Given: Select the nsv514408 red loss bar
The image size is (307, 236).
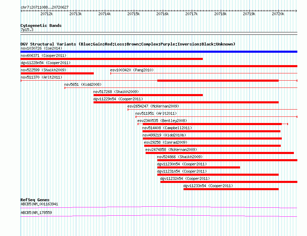Looking at the screenshot, I should coord(211,131).
